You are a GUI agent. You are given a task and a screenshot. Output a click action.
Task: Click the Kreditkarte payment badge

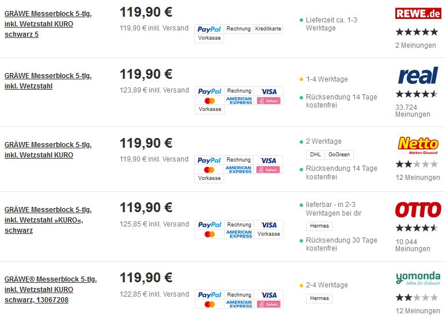[x=268, y=29]
